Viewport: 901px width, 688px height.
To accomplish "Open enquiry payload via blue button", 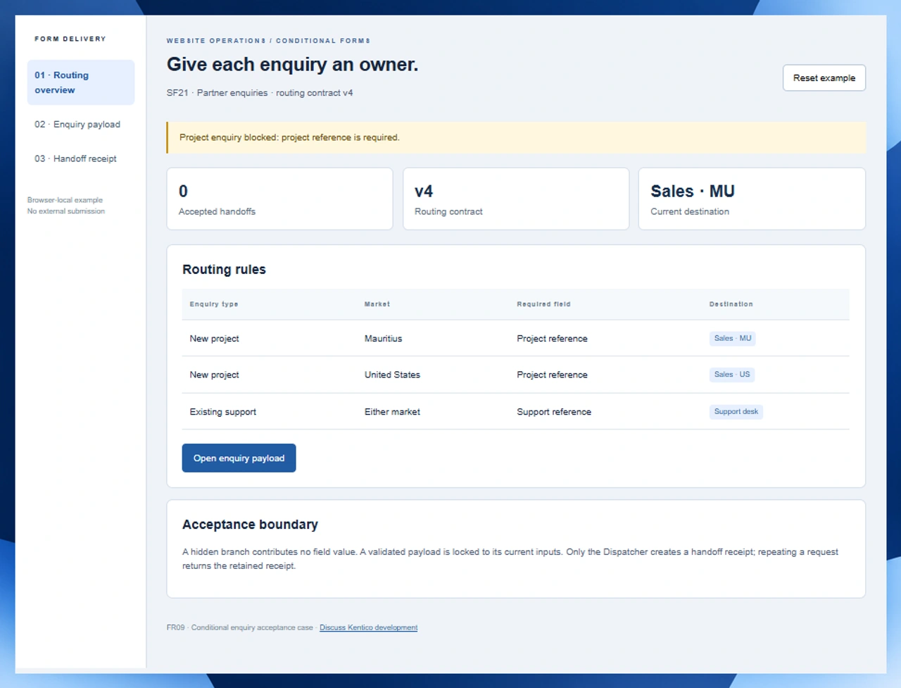I will 239,458.
